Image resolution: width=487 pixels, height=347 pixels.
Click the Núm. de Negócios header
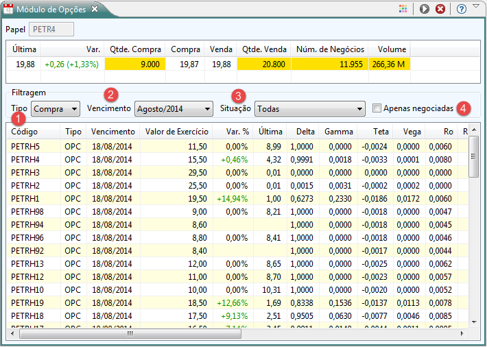click(x=330, y=49)
